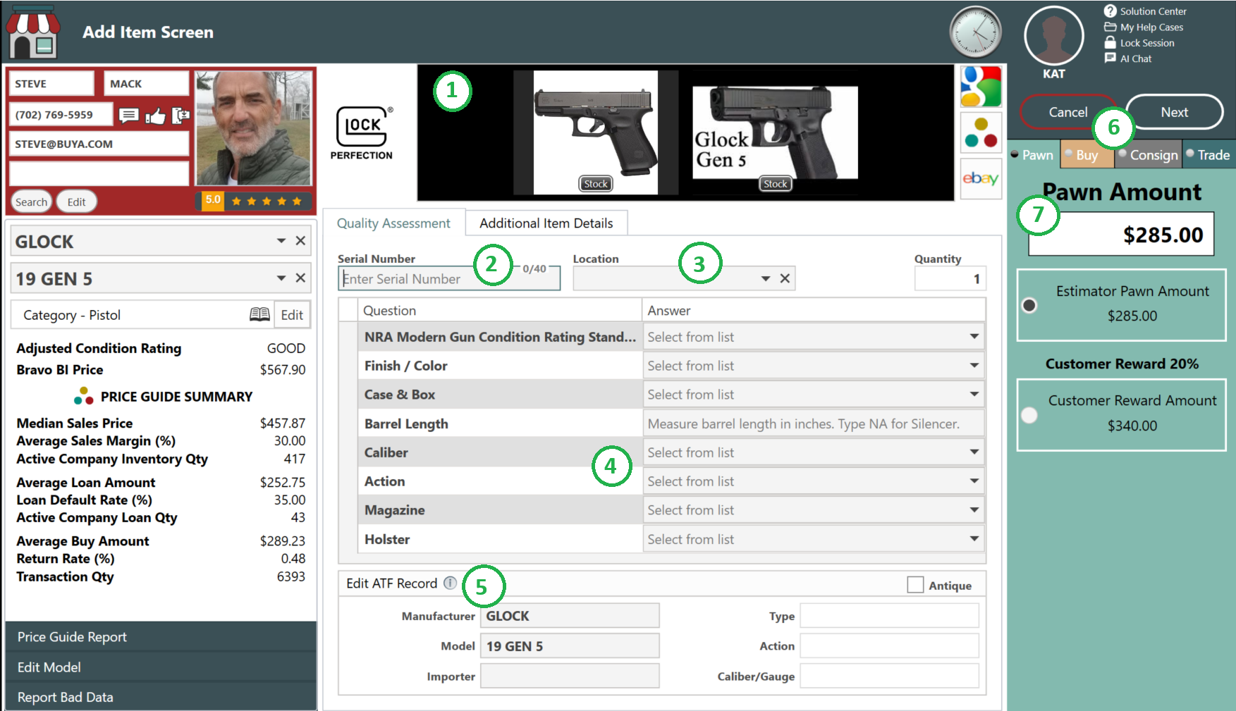Image resolution: width=1236 pixels, height=711 pixels.
Task: Click the thumbs-up icon beside phone
Action: pyautogui.click(x=155, y=116)
